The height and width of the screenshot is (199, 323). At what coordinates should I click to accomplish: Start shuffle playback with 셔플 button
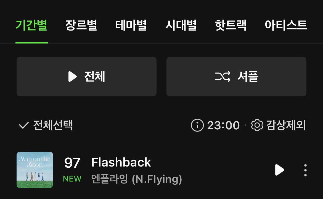coord(237,77)
